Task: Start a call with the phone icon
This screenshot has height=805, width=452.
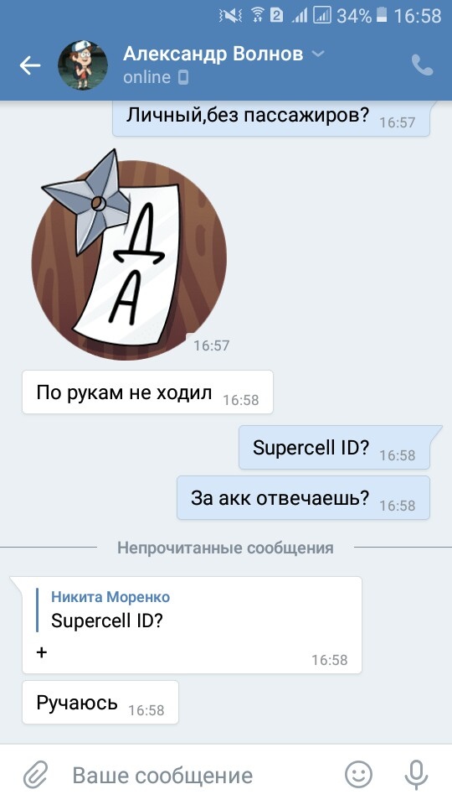Action: coord(422,65)
